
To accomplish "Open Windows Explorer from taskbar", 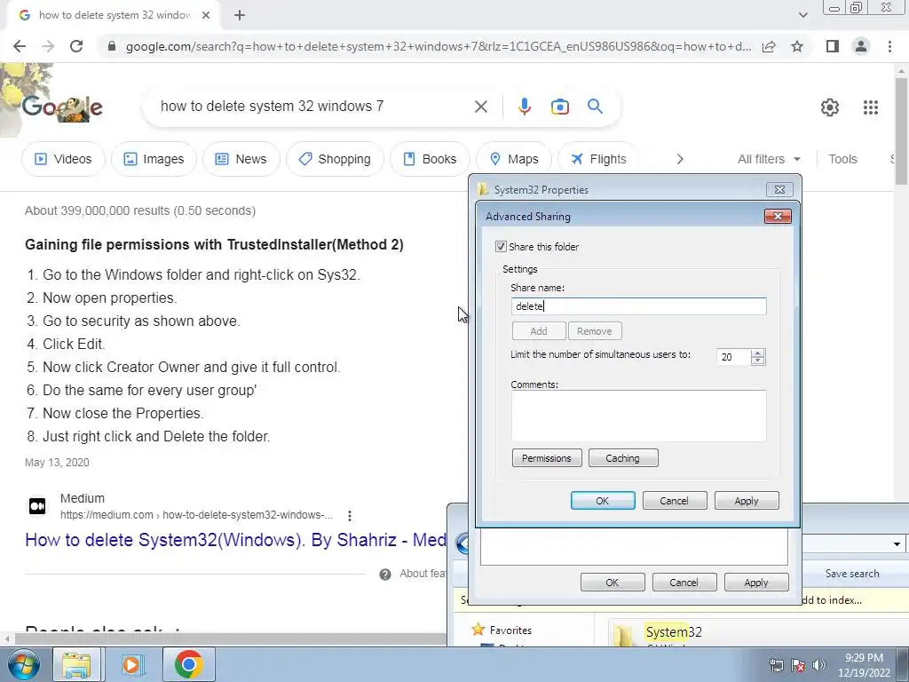I will [x=76, y=664].
